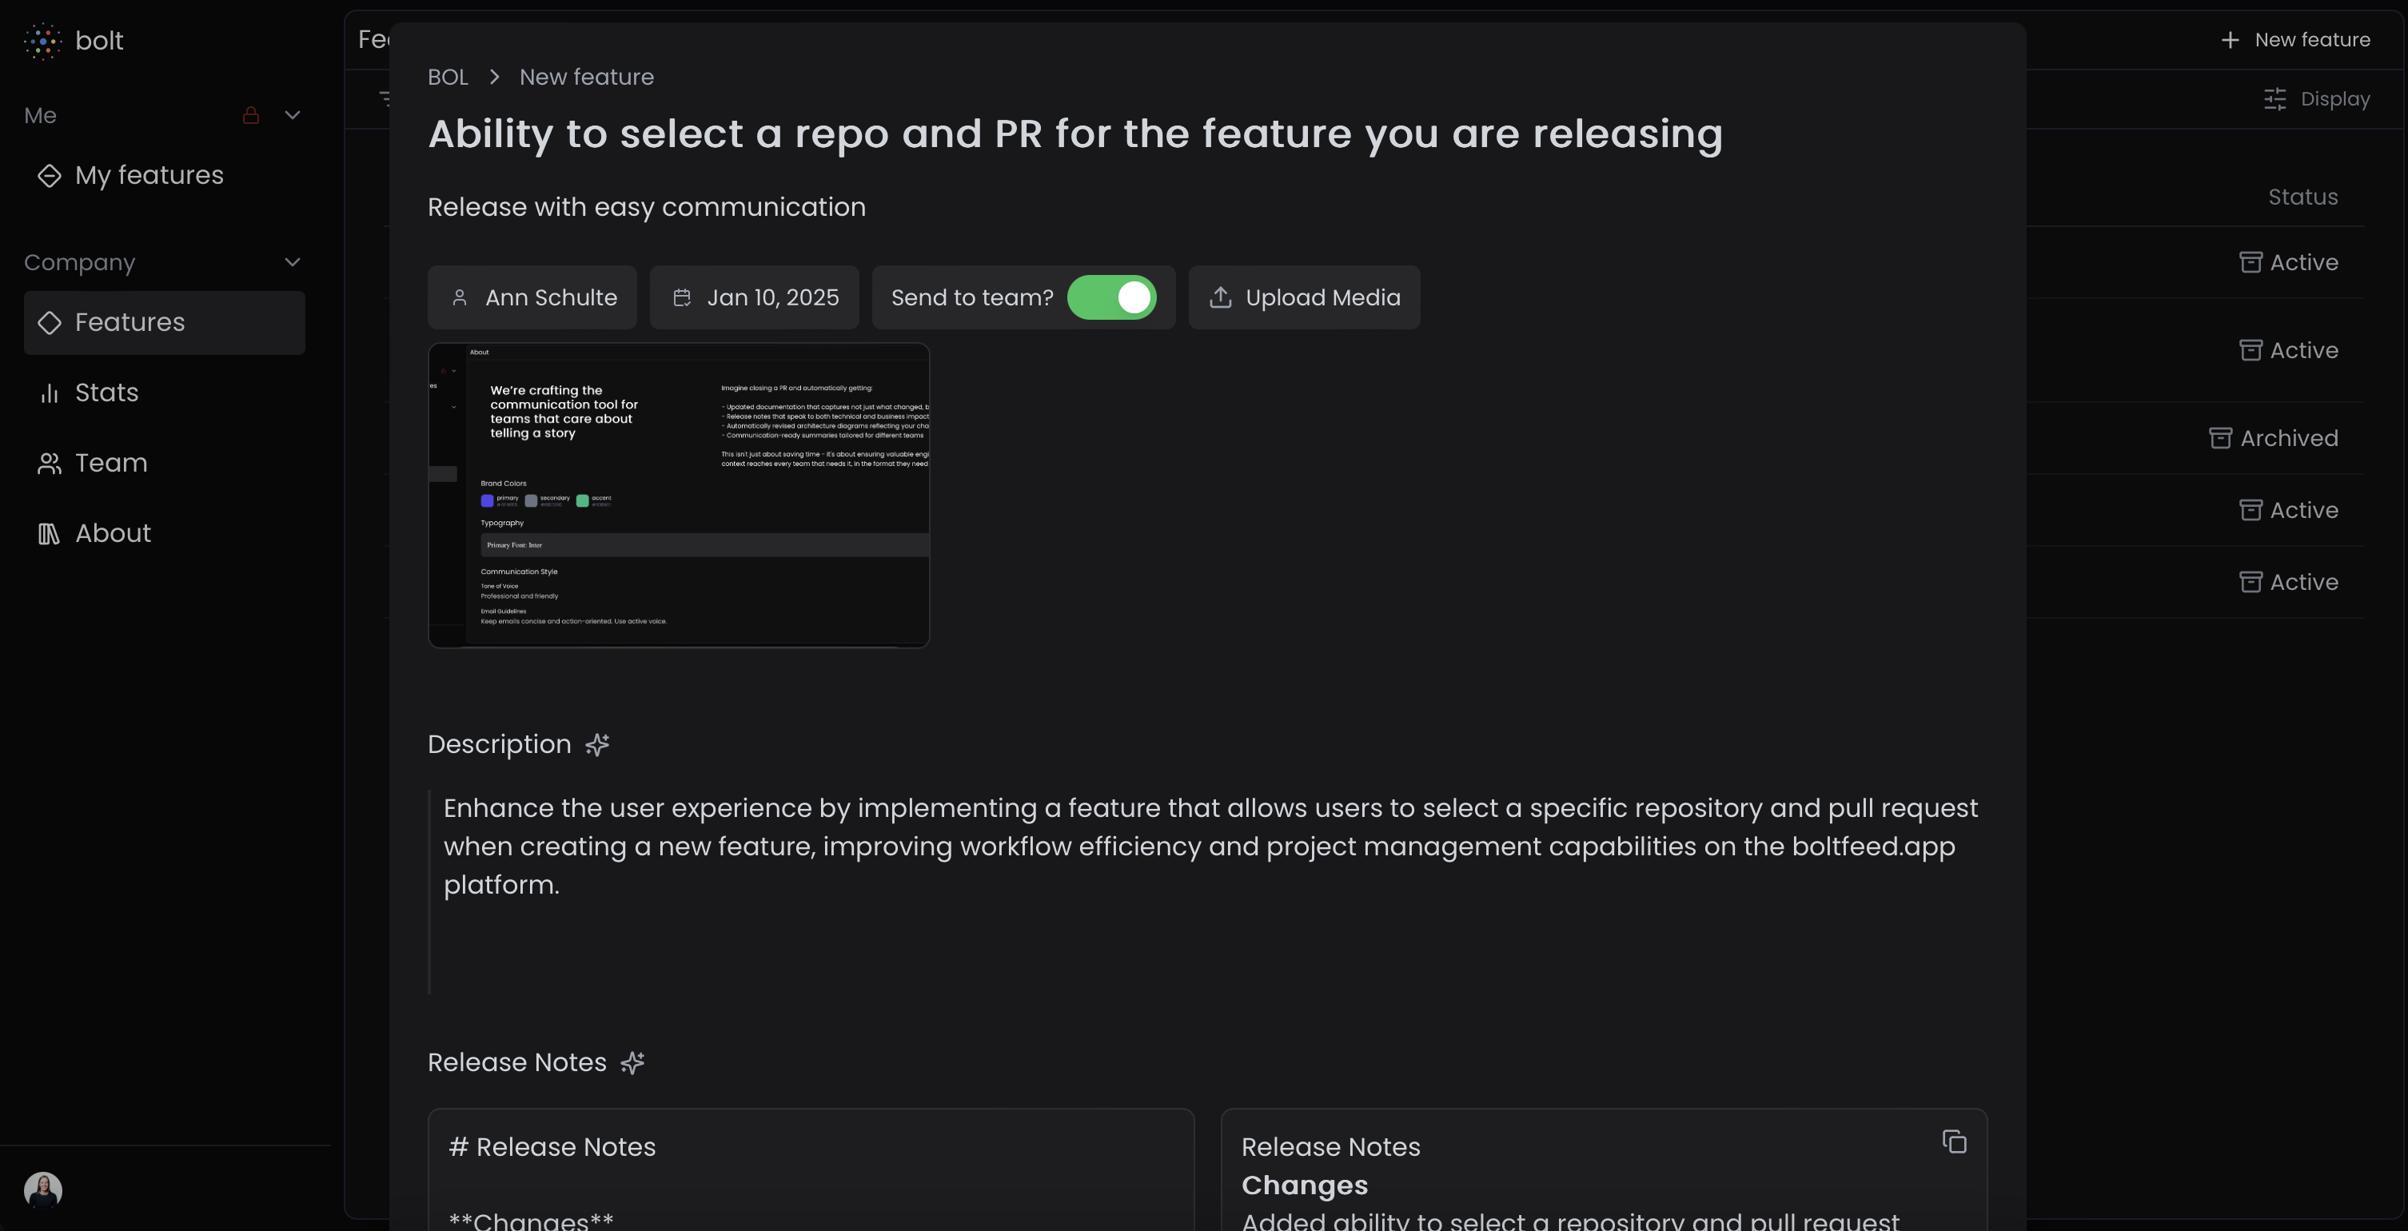This screenshot has height=1231, width=2408.
Task: Collapse the Company section chevron
Action: [x=293, y=263]
